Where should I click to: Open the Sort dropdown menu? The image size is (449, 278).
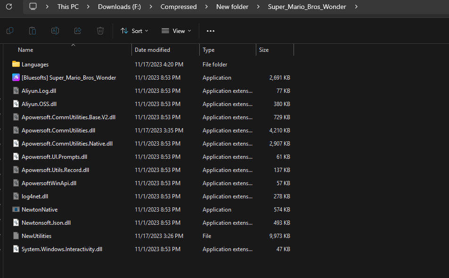point(134,31)
